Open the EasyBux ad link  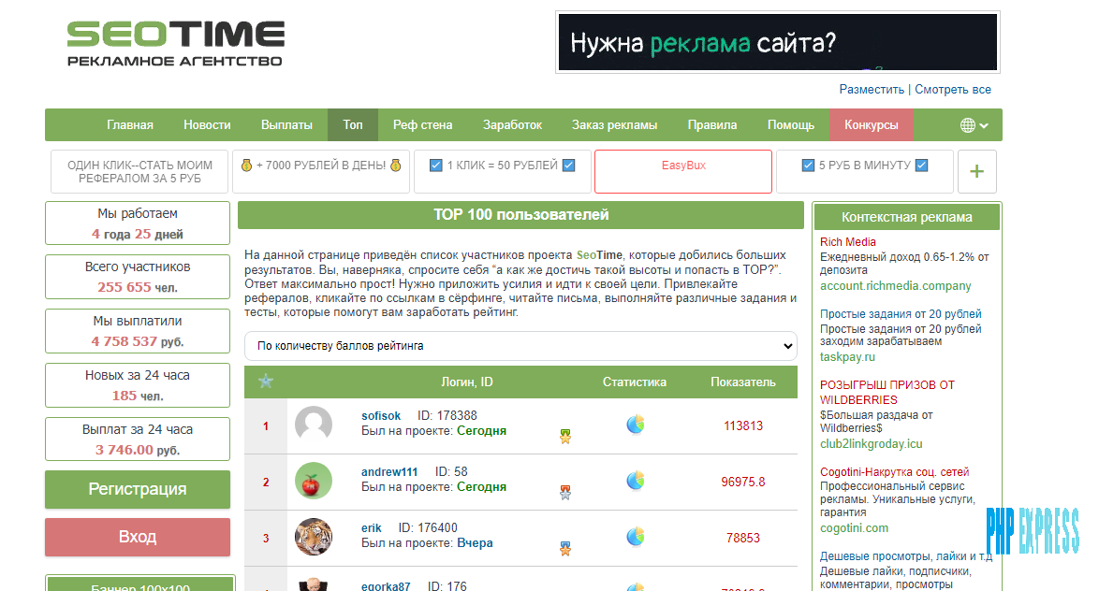pyautogui.click(x=683, y=171)
